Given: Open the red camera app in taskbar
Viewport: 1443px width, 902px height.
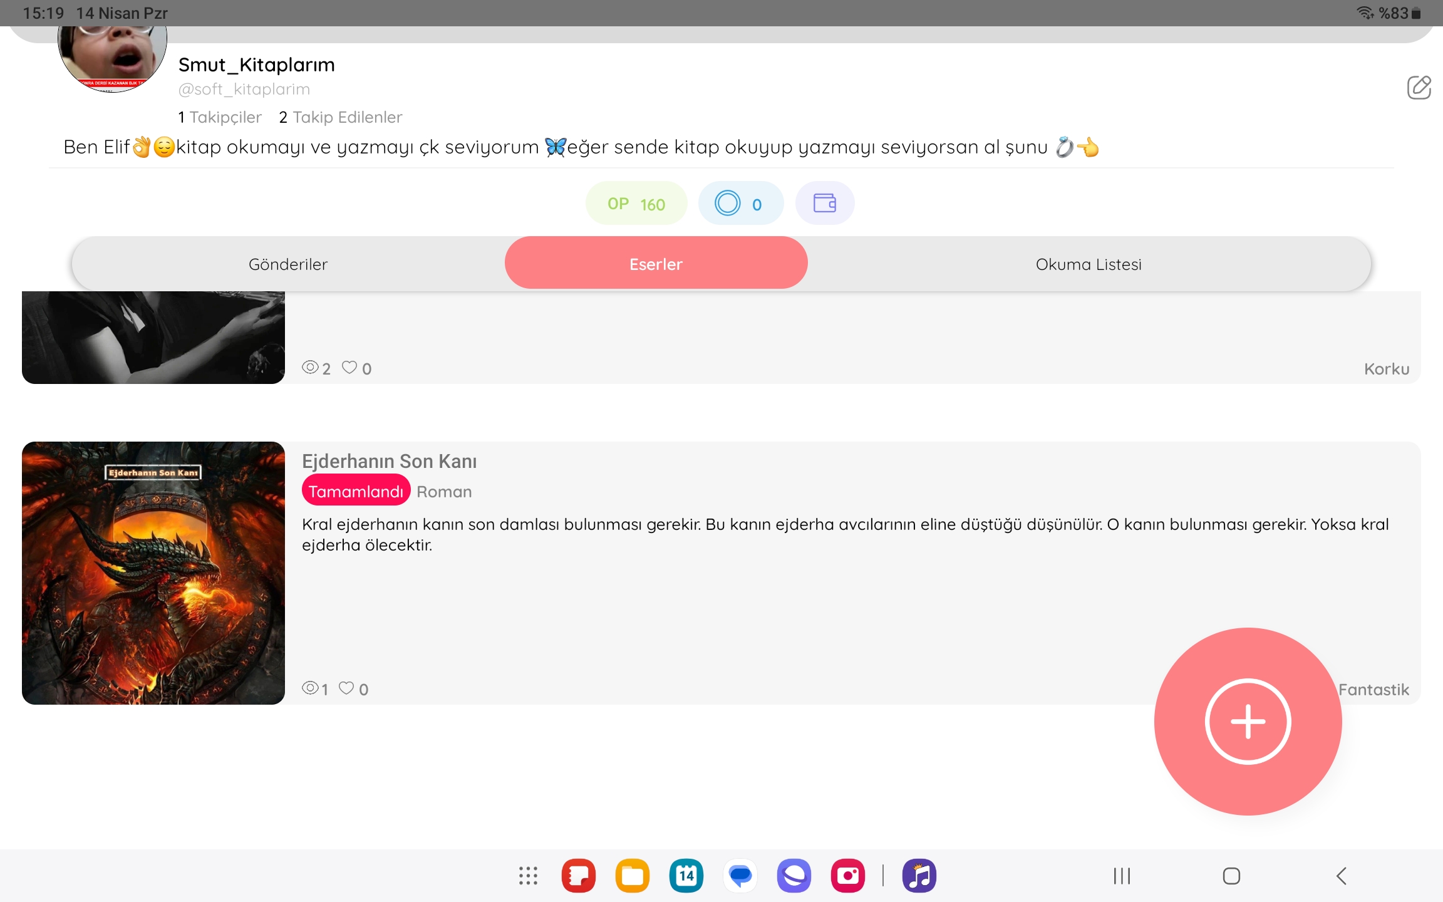Looking at the screenshot, I should 848,876.
